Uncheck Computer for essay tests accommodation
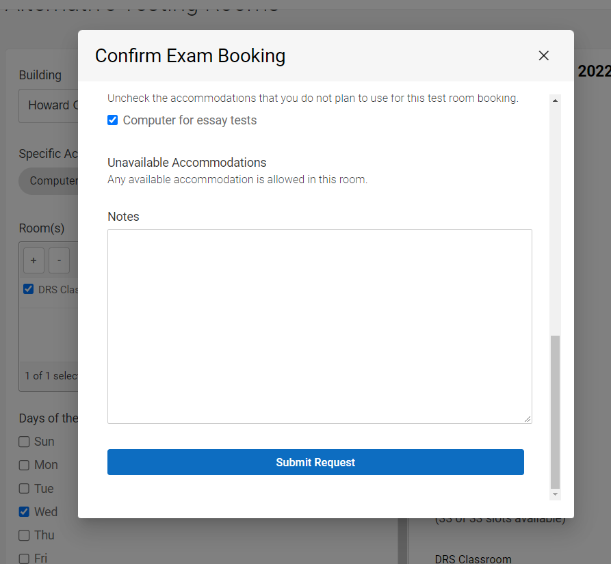 113,120
